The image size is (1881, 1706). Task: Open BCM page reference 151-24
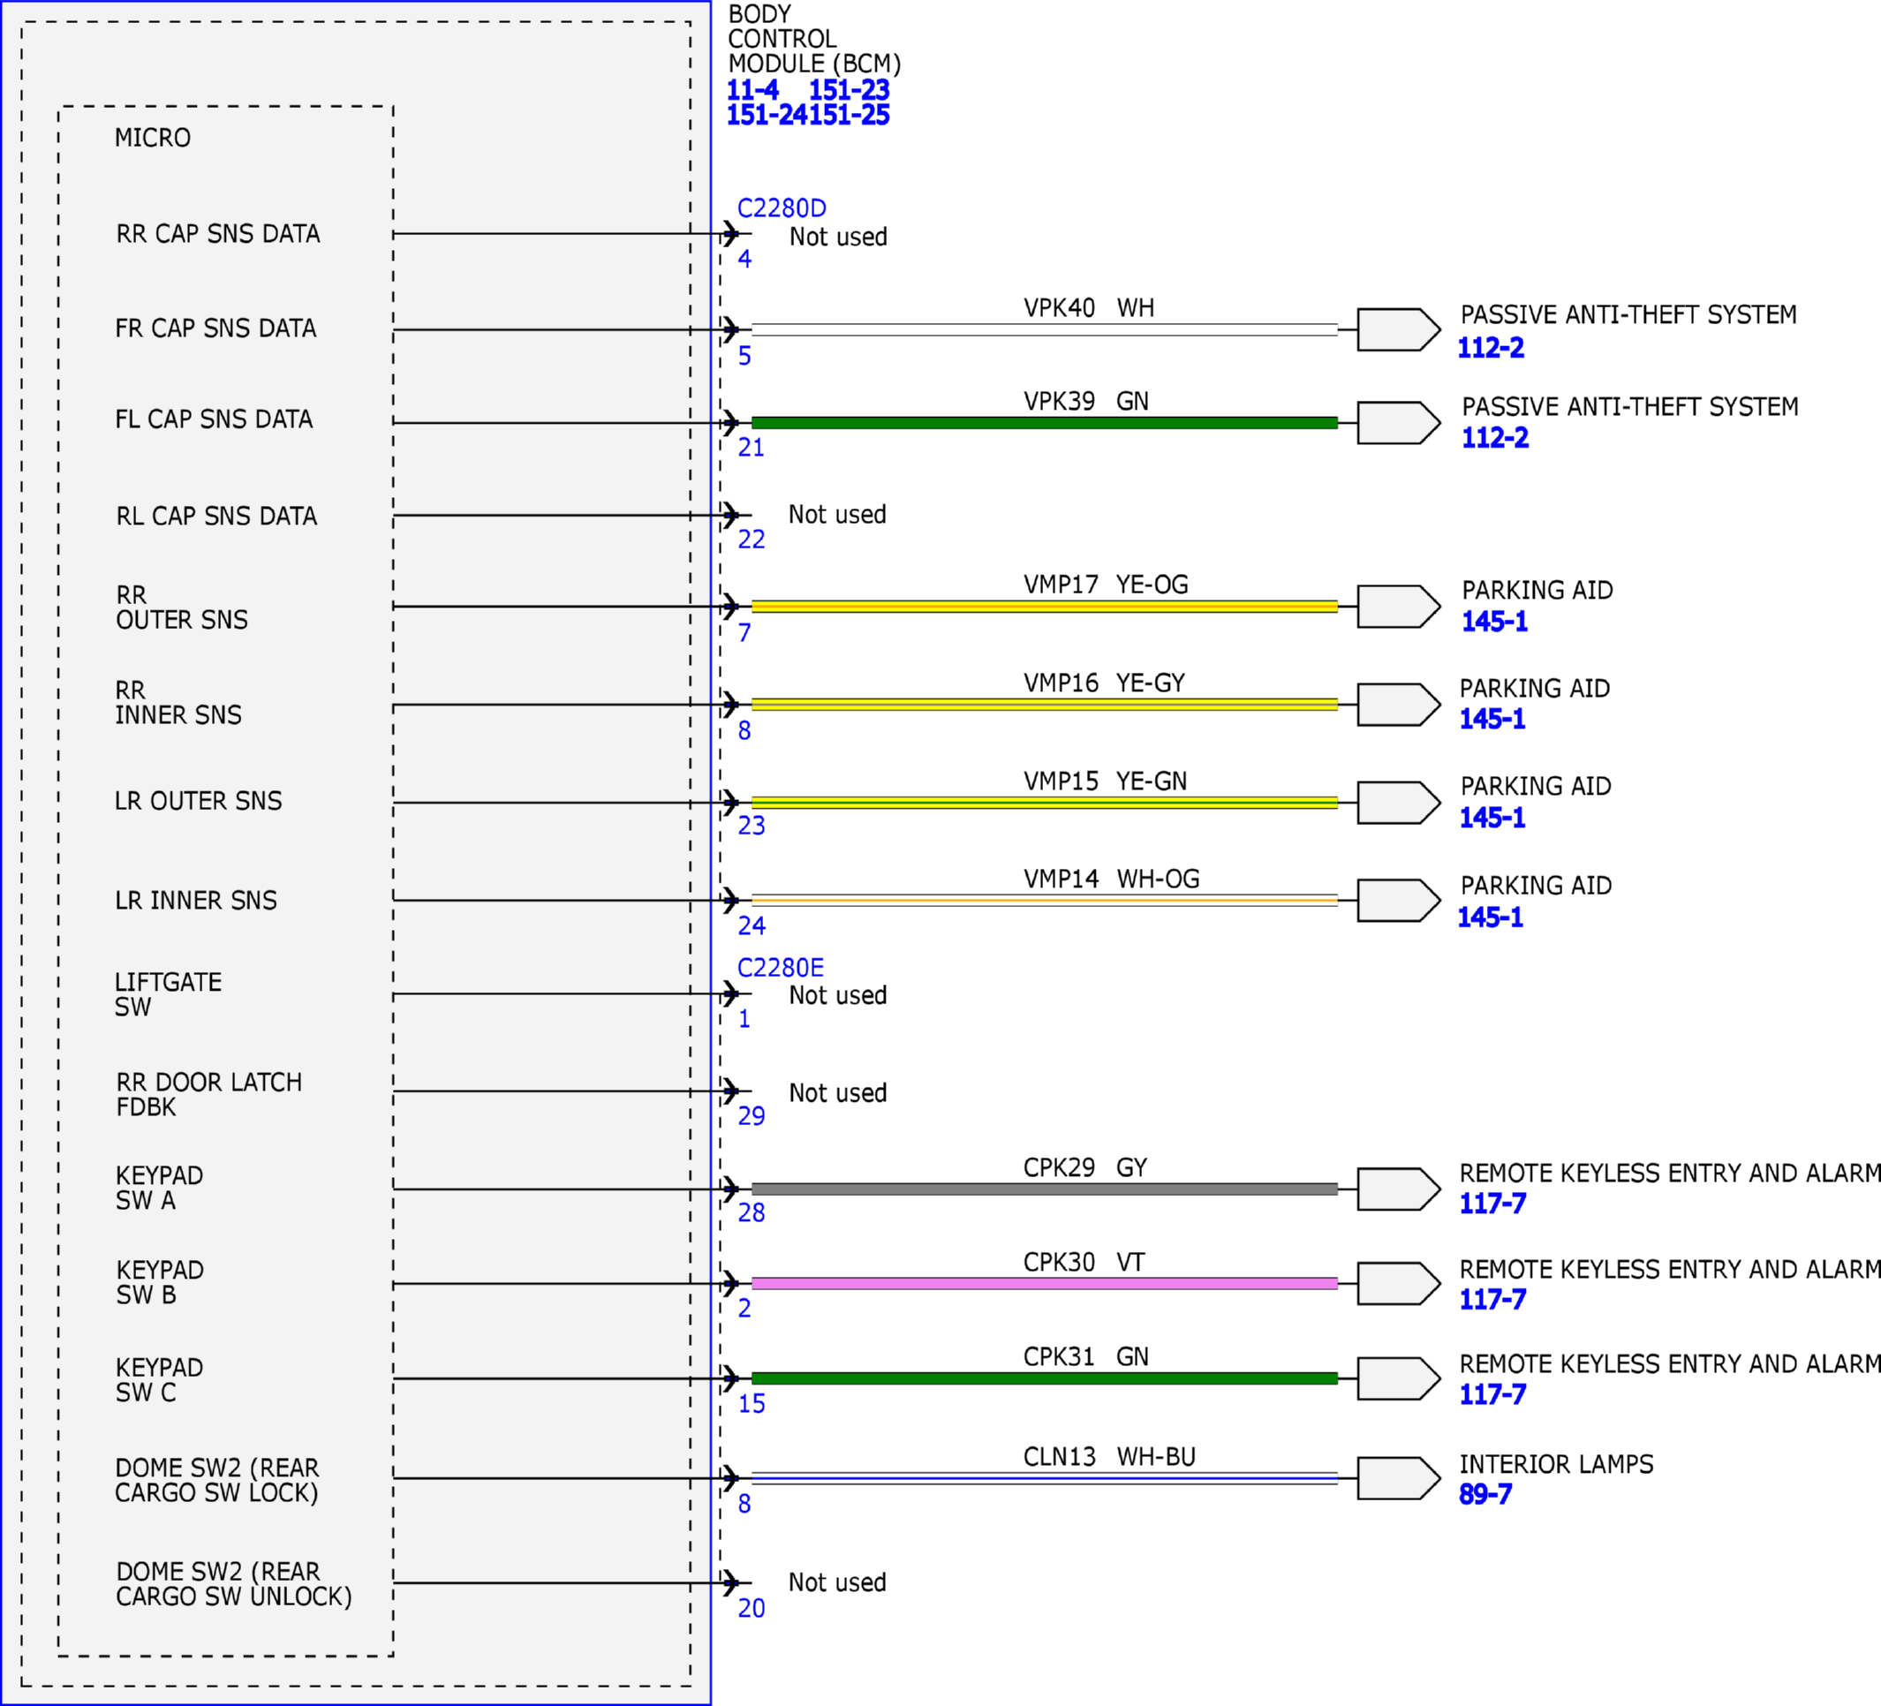pyautogui.click(x=767, y=115)
